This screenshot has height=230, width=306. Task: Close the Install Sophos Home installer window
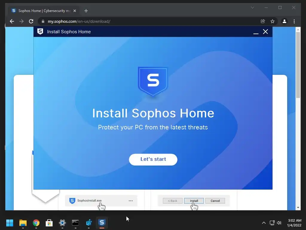click(265, 32)
